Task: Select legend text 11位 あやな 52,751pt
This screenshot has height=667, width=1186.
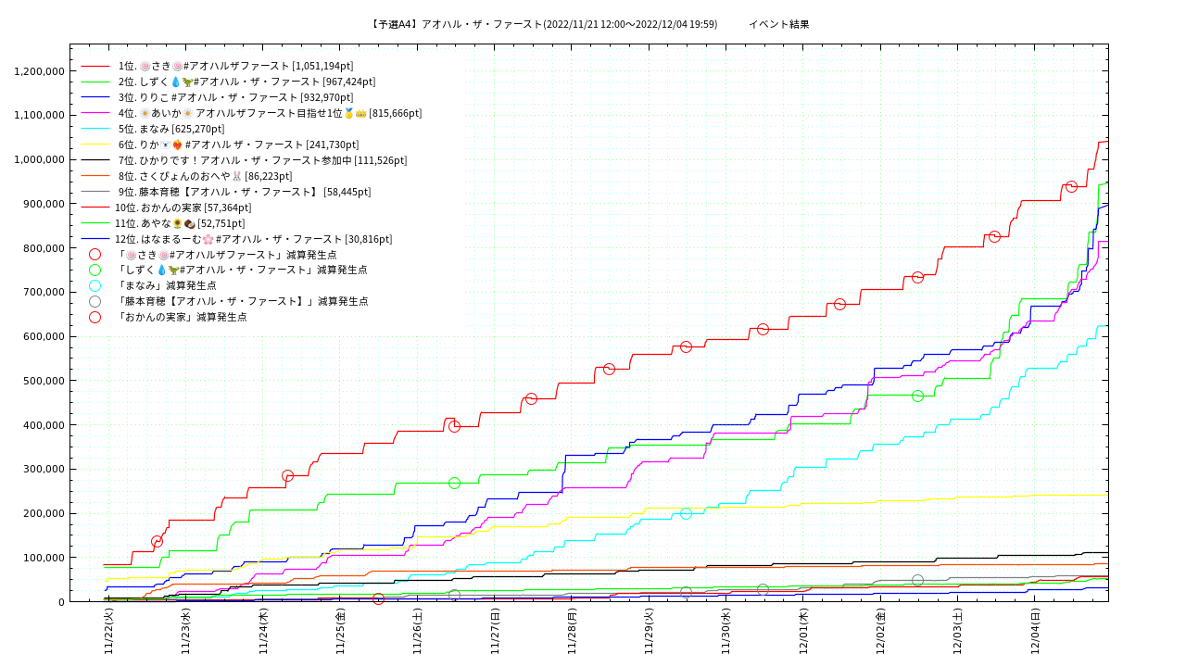Action: pyautogui.click(x=180, y=223)
